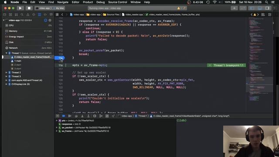Select the Debug navigator icon
The height and width of the screenshot is (157, 279).
pos(40,14)
